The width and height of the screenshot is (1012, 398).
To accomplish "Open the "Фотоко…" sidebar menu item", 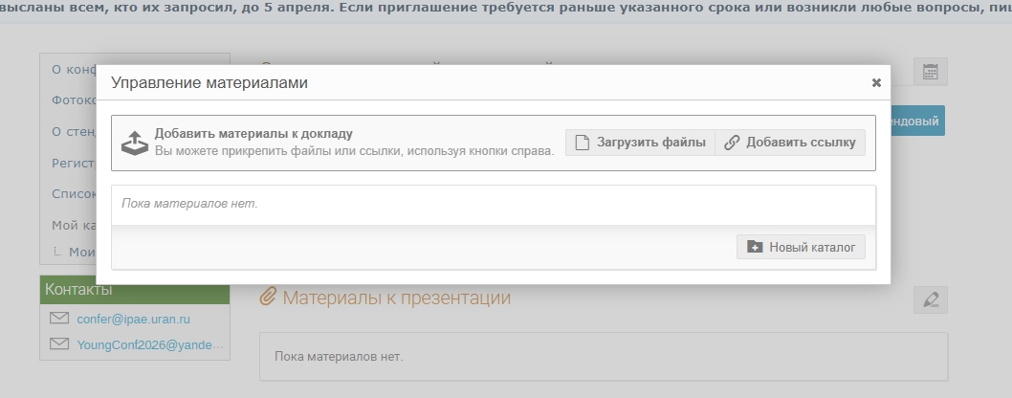I will (x=73, y=99).
